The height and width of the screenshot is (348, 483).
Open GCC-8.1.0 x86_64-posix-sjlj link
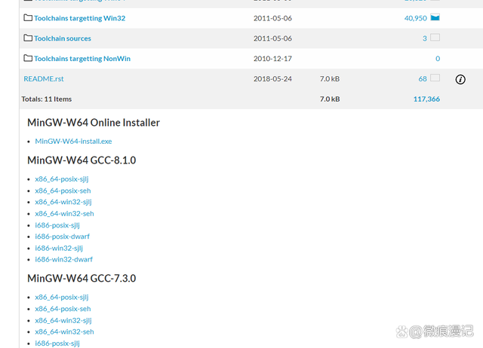pos(62,179)
